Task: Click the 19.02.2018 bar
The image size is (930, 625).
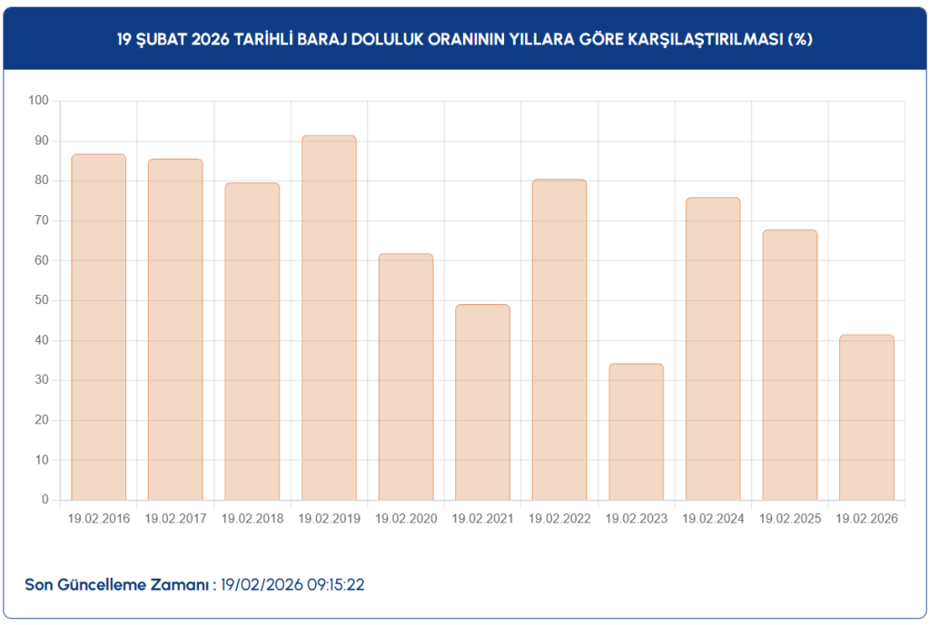Action: click(252, 342)
